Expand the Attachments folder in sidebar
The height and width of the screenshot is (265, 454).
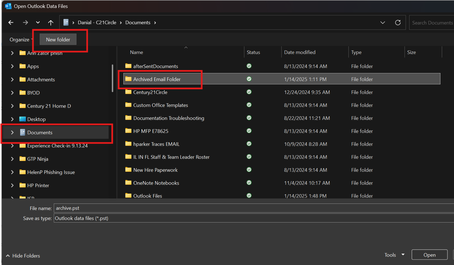click(x=12, y=80)
